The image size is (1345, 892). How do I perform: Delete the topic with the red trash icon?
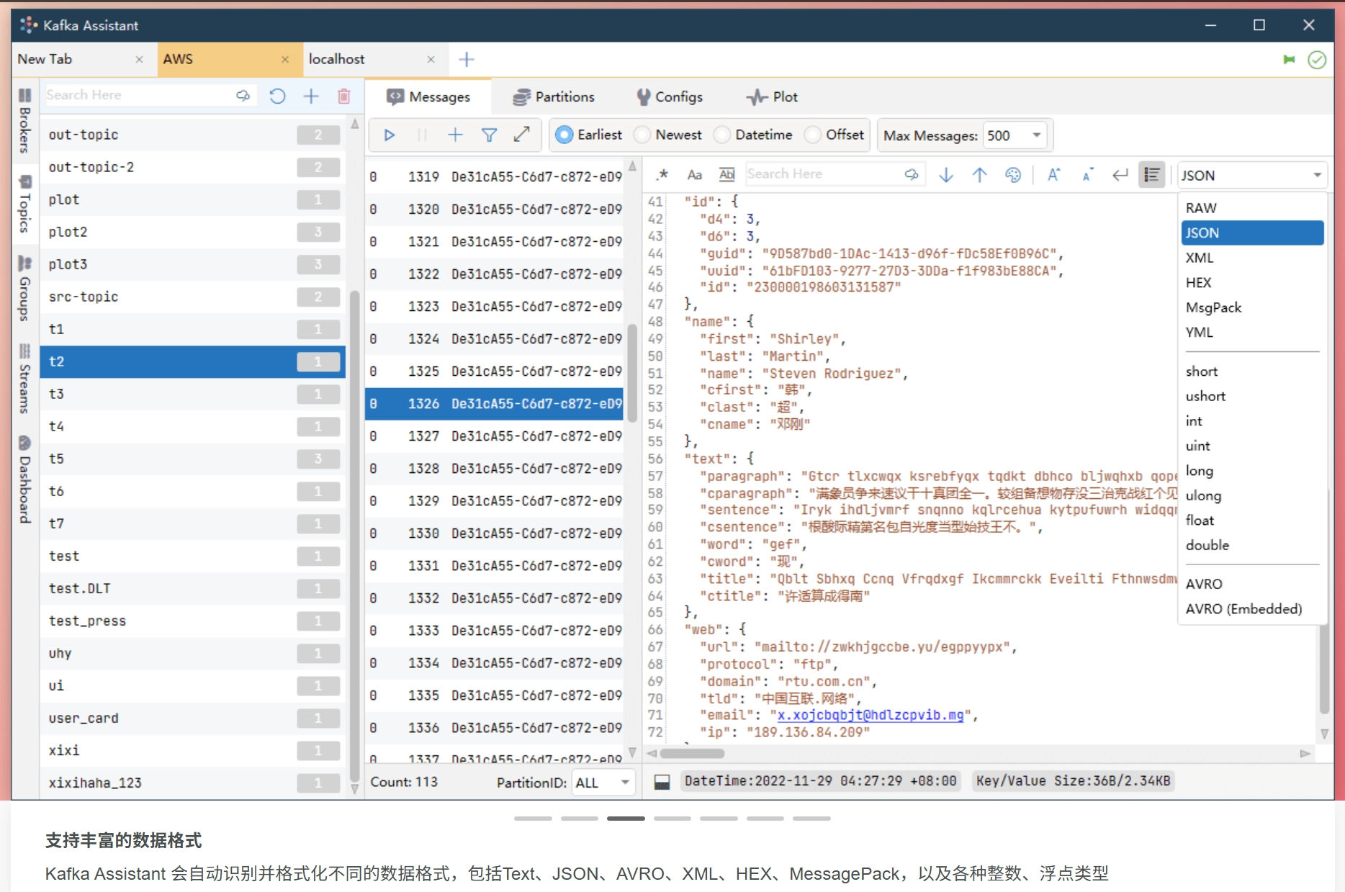click(344, 96)
